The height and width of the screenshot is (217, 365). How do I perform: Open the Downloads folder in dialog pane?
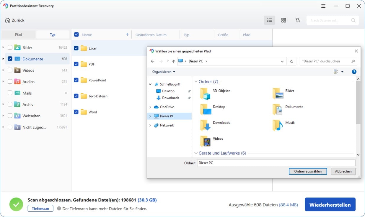tap(215, 125)
